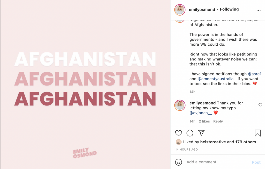Open the @asrc1 mention link
The image size is (265, 169).
coord(255,74)
